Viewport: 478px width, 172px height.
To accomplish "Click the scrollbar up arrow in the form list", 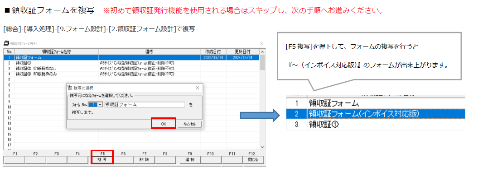I will (262, 52).
